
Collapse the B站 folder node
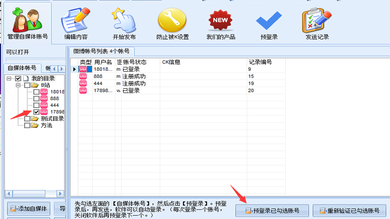tap(18, 85)
